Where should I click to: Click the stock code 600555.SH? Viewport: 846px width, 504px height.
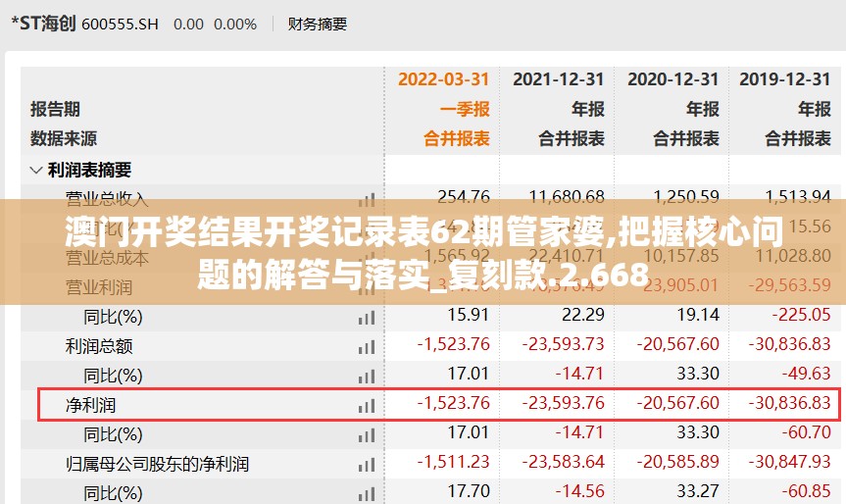point(120,25)
